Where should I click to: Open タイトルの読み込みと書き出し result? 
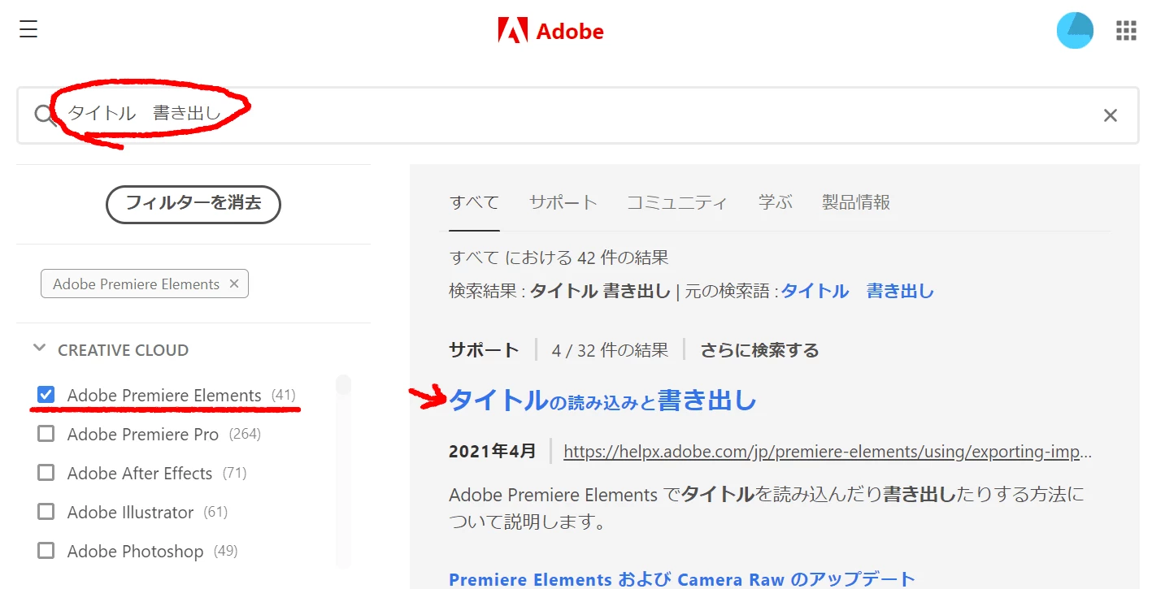click(x=602, y=400)
